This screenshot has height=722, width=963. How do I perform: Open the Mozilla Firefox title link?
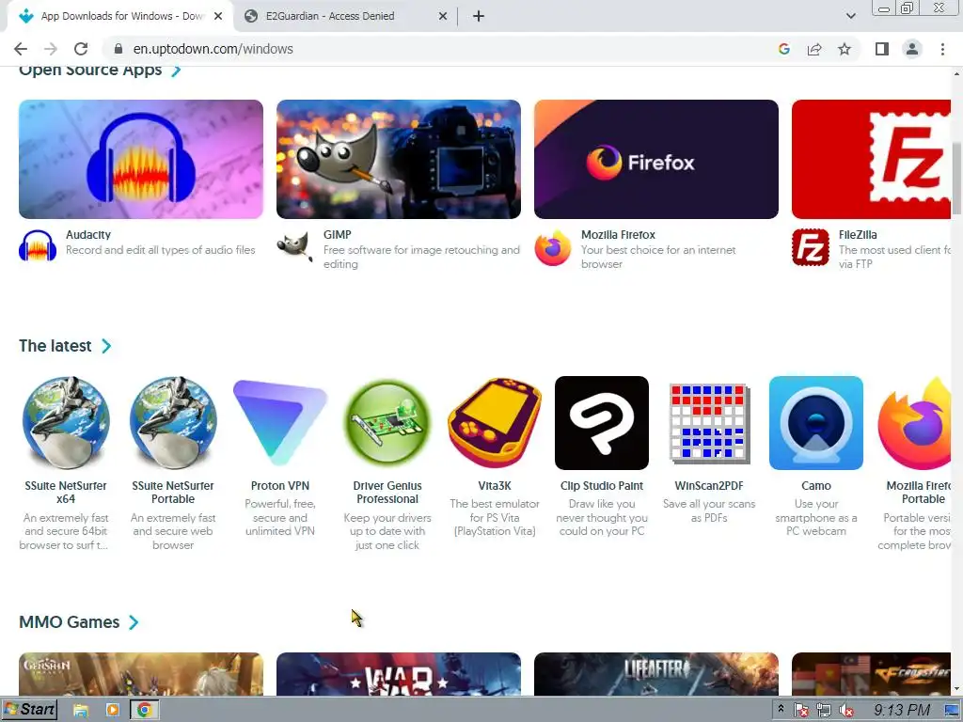coord(618,234)
